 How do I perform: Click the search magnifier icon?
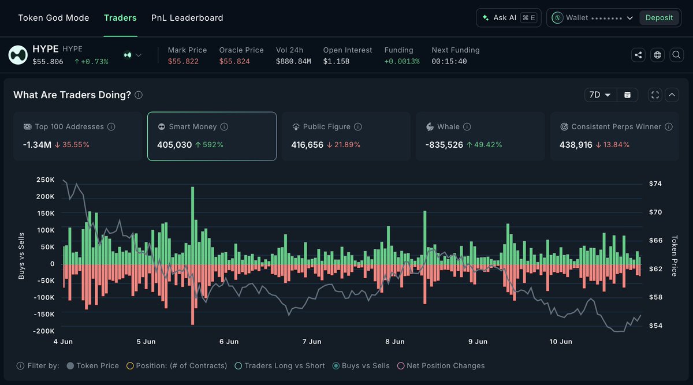(x=676, y=55)
